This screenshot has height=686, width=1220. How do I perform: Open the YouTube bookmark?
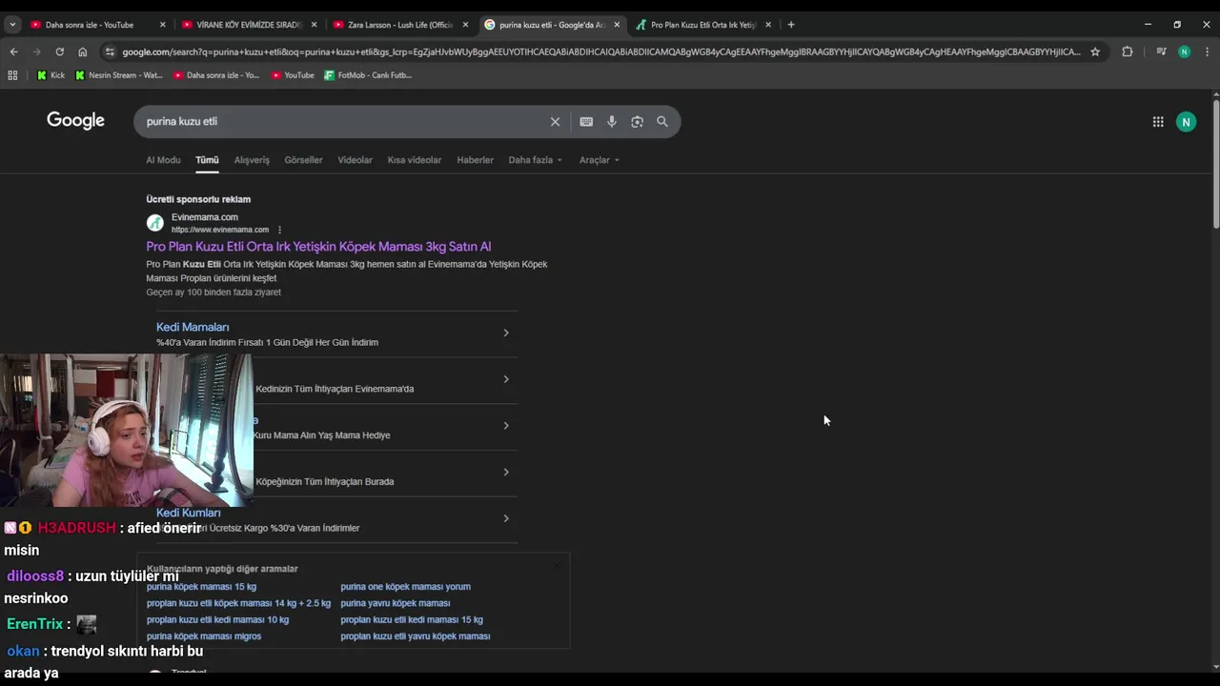(293, 75)
